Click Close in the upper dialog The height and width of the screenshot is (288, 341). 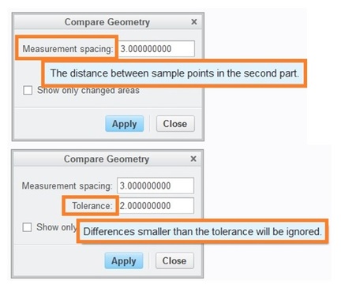[175, 124]
